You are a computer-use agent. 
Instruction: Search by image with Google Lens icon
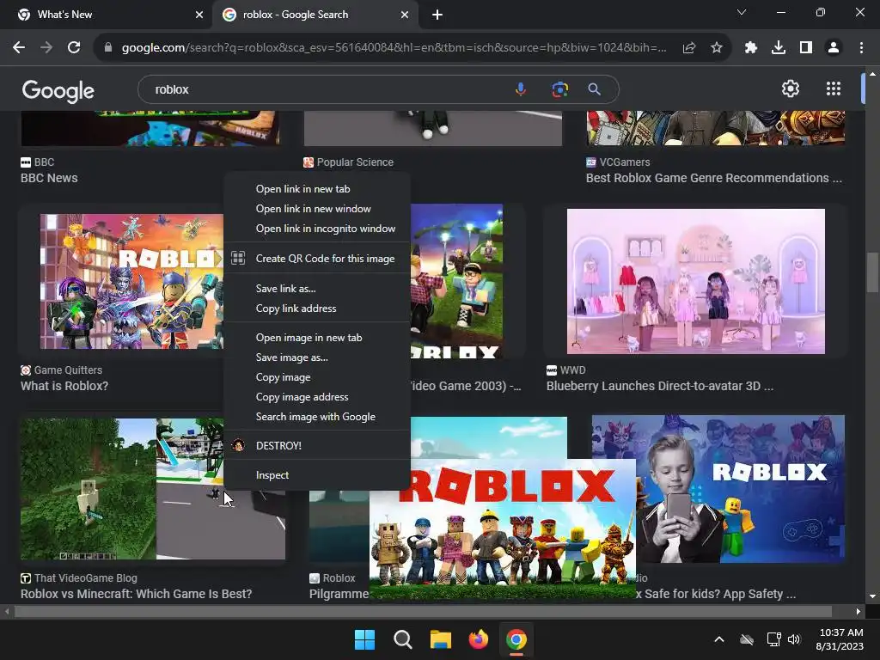coord(559,89)
